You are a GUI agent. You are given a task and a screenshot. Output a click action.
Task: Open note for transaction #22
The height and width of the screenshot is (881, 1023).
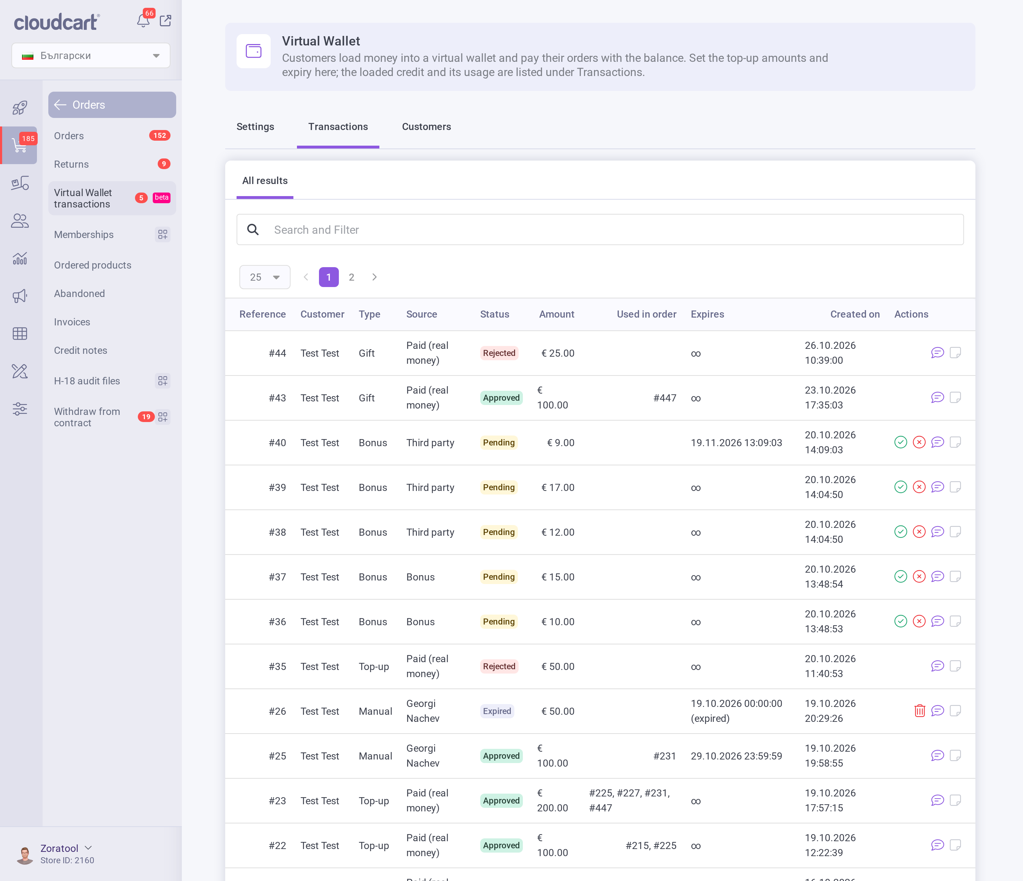coord(956,845)
